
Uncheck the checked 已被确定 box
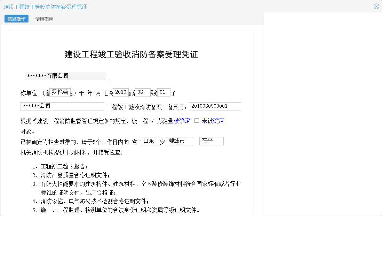(x=162, y=120)
